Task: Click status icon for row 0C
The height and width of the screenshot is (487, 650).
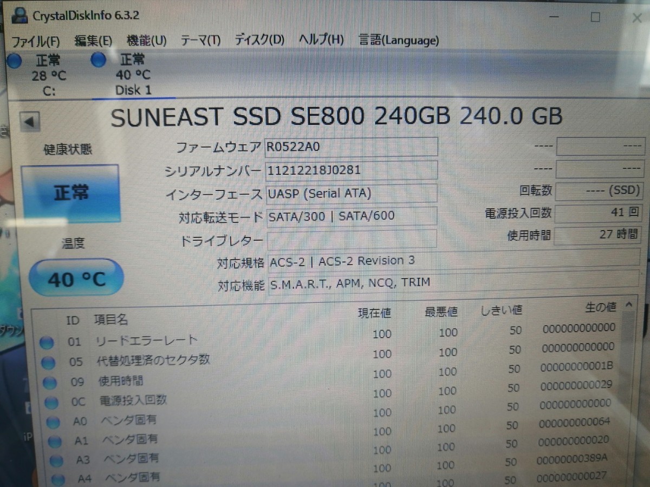Action: tap(51, 402)
